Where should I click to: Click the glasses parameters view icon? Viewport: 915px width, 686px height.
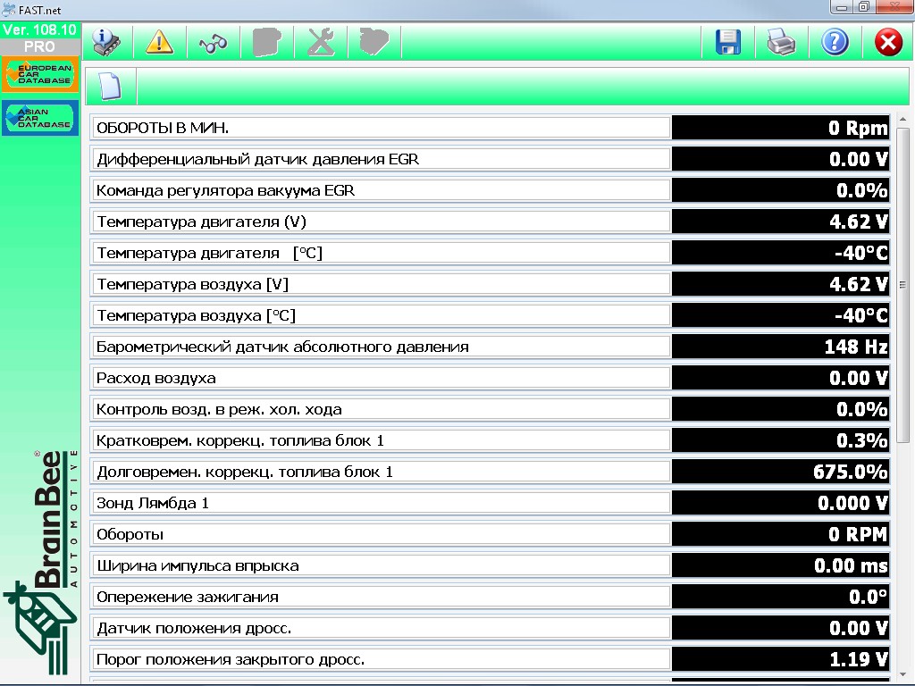click(213, 42)
